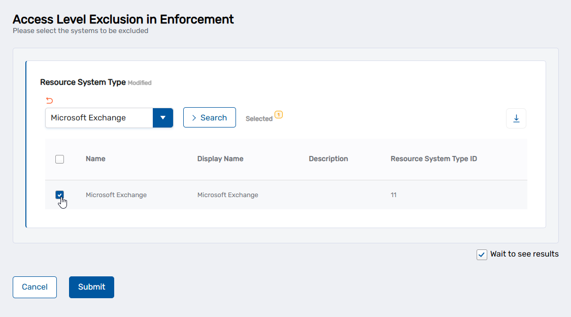571x317 pixels.
Task: Cancel the access level exclusion
Action: 35,287
